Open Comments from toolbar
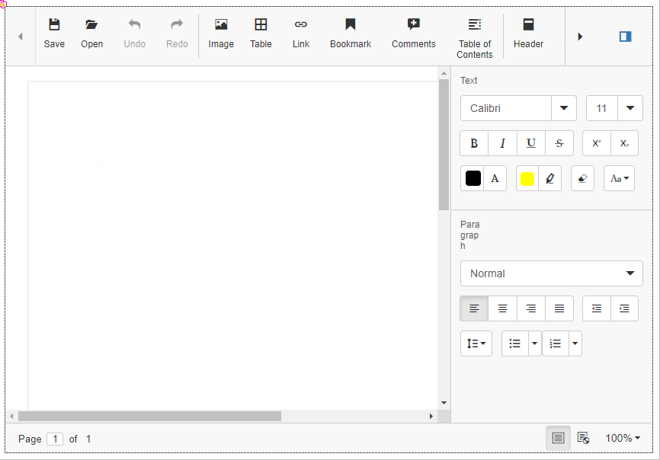This screenshot has width=660, height=460. pos(414,34)
